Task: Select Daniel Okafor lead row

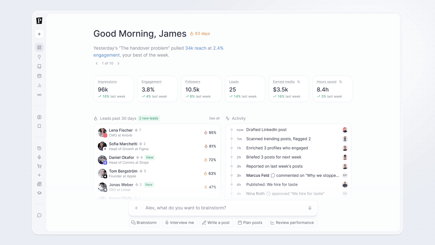Action: (157, 160)
